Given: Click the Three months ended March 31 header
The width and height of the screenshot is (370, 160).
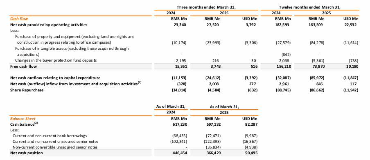Looking at the screenshot, I should pos(207,7).
